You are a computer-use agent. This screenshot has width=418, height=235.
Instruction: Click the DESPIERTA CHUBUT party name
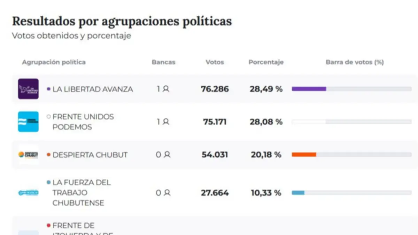90,155
